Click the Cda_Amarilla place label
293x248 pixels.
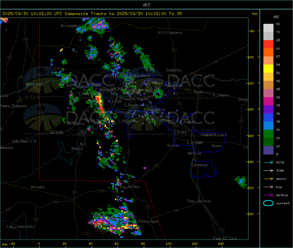[24, 141]
